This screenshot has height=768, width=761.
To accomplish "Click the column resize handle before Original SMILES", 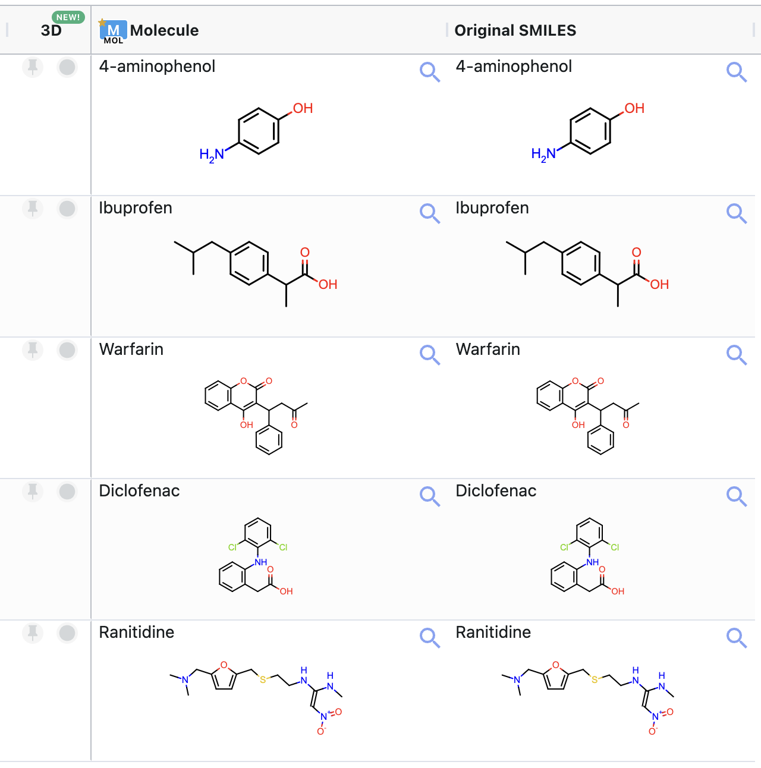I will (447, 30).
